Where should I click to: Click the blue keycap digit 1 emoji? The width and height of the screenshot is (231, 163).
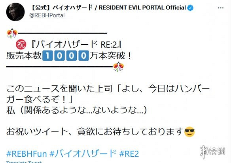47,56
